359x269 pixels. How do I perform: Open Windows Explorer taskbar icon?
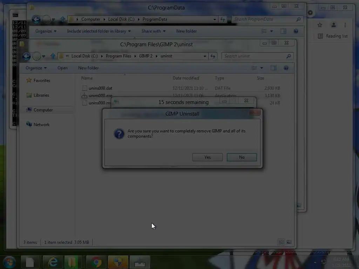[x=72, y=262]
